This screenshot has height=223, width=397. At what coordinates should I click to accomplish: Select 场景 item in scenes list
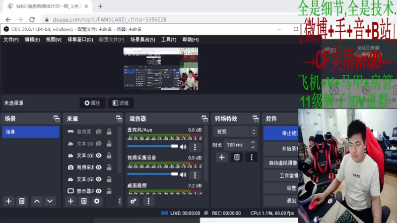pos(31,132)
